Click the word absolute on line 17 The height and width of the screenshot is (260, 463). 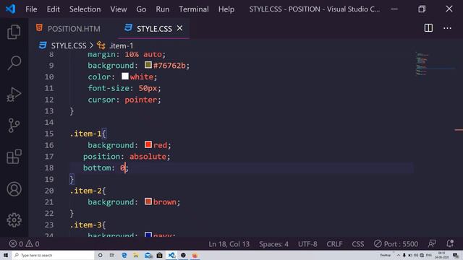(x=148, y=157)
